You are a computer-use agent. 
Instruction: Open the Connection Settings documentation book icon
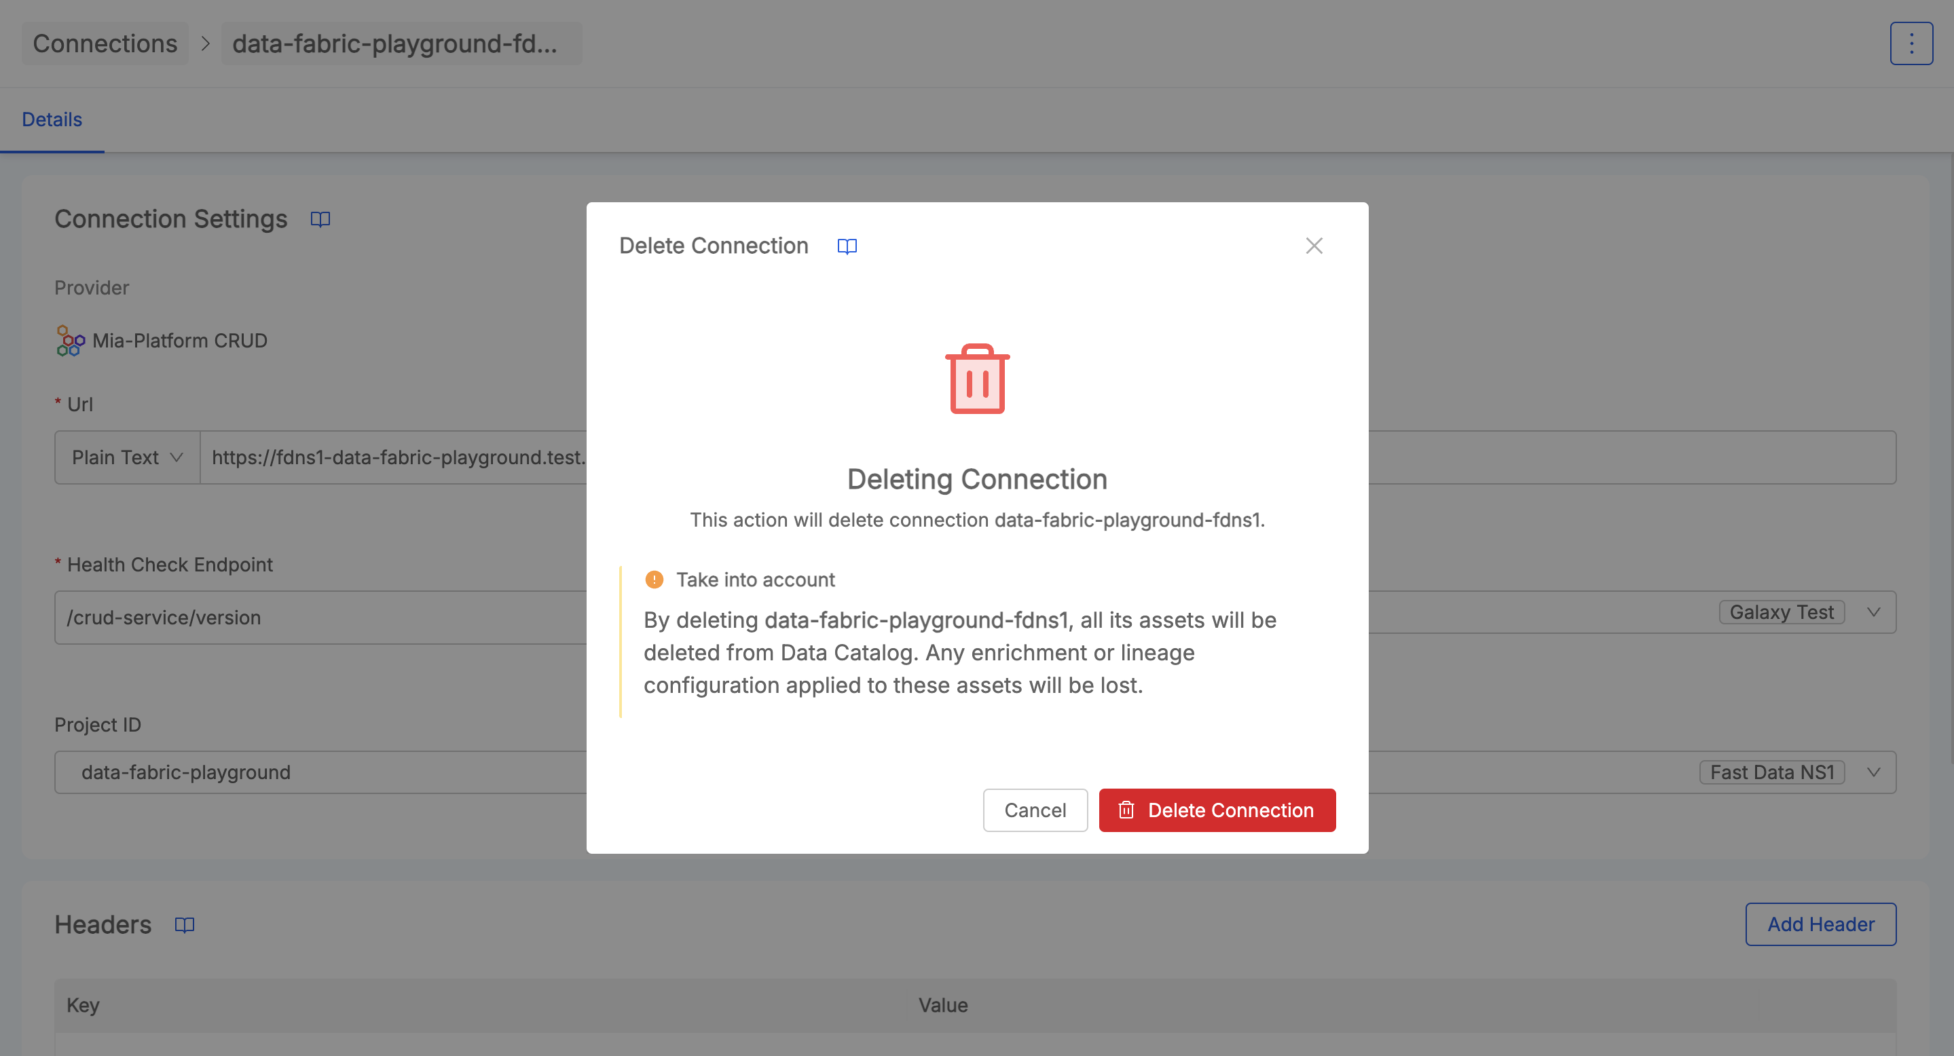[x=319, y=219]
